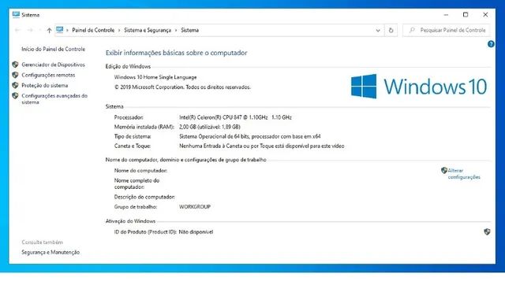Screen dimensions: 505x285
Task: Click the Sistema window title icon
Action: 16,14
